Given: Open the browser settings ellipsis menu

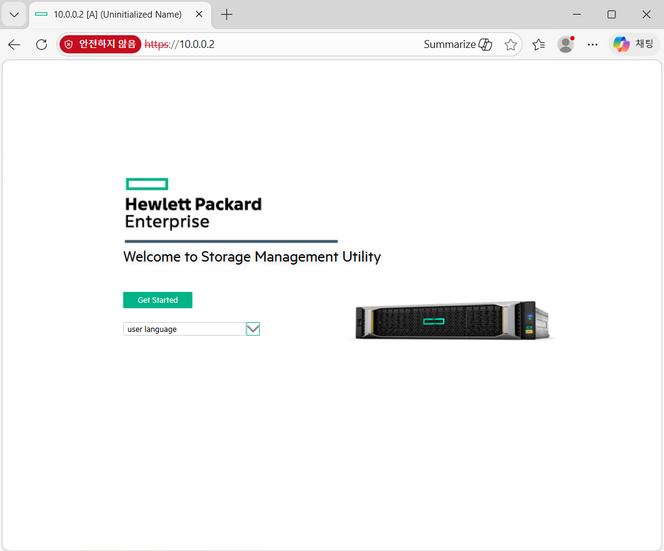Looking at the screenshot, I should (x=592, y=44).
